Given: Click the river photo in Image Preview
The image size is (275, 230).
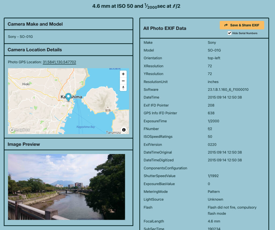Looking at the screenshot, I should click(x=66, y=187).
